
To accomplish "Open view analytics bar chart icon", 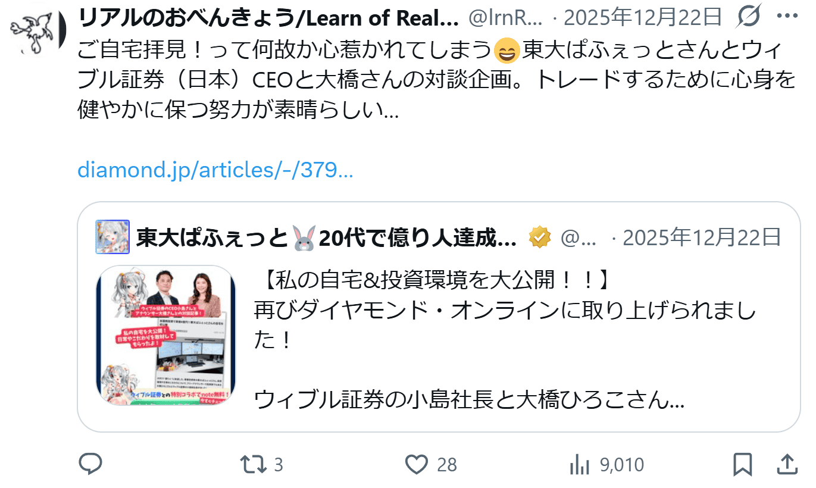I will click(579, 464).
